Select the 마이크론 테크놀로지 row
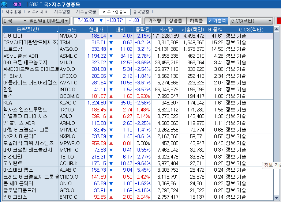The height and width of the screenshot is (202, 281). (x=138, y=62)
